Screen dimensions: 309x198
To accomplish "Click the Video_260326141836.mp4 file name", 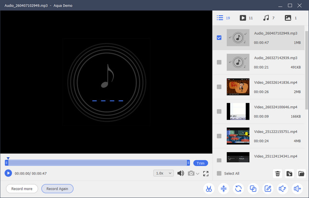I will [275, 82].
